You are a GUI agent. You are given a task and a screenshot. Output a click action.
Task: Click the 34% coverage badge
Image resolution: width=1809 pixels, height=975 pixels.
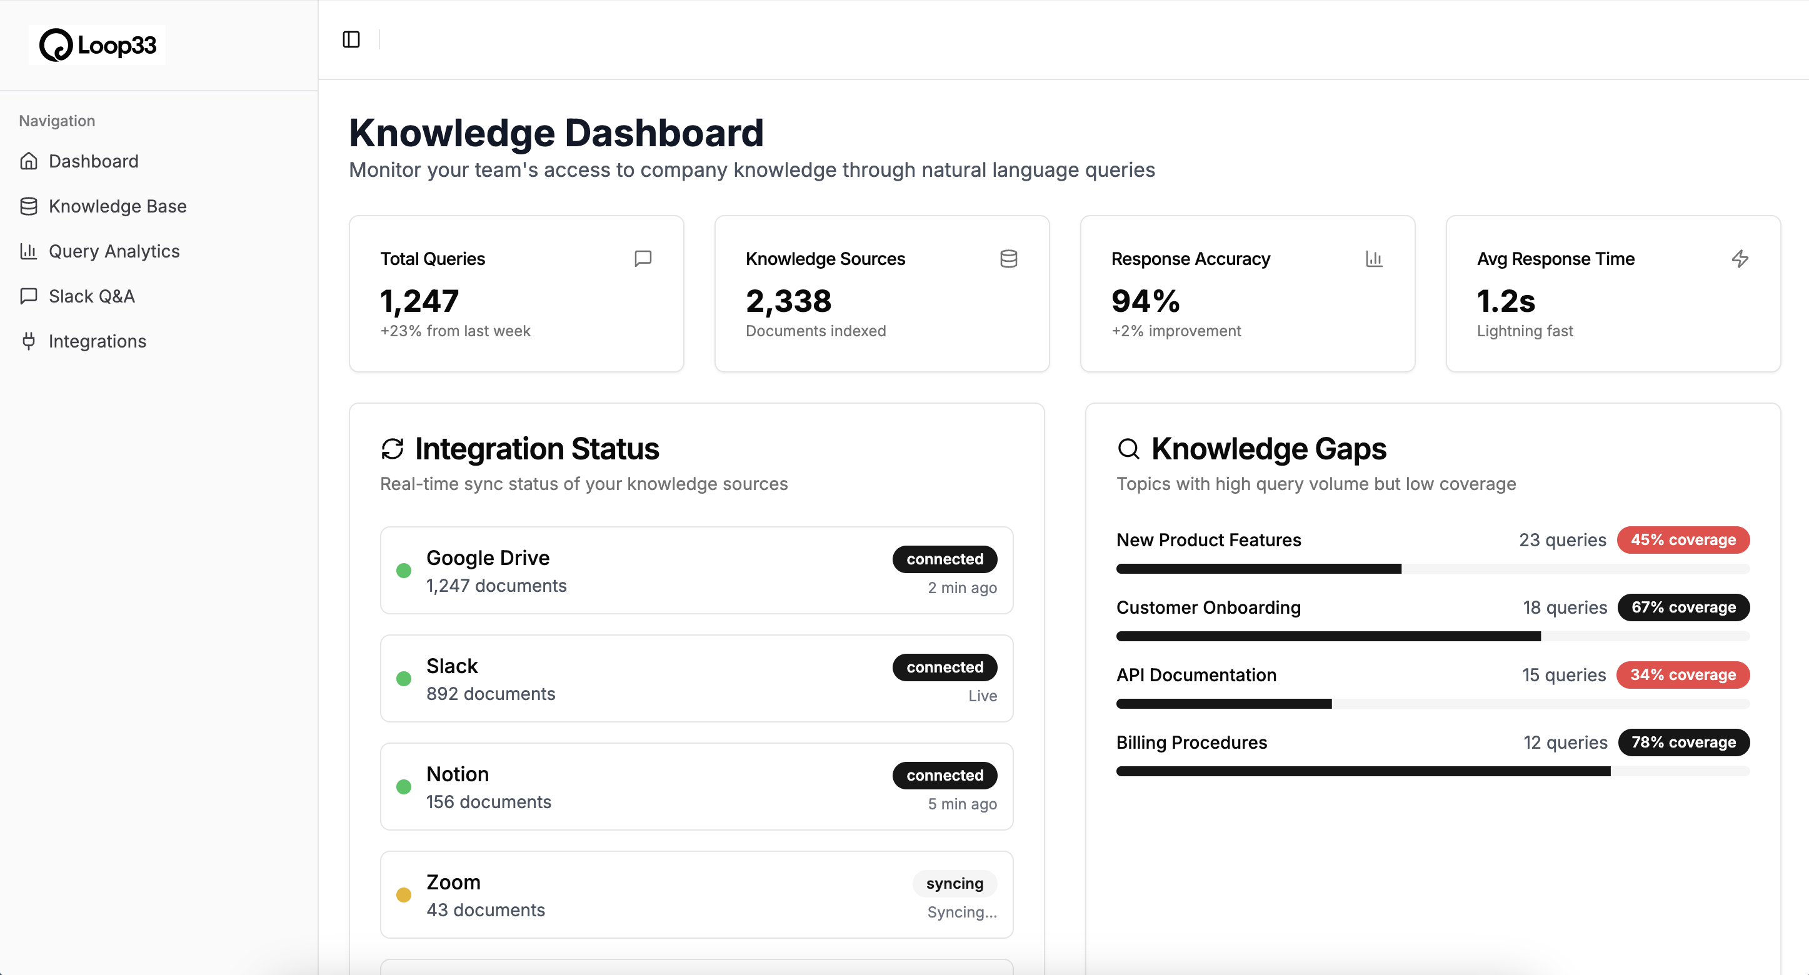[1683, 674]
